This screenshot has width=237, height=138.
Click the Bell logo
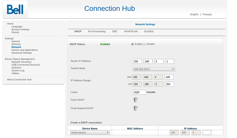[x=15, y=9]
